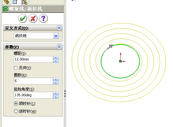
Task: Decrease the 螺距 pitch value
Action: coord(56,61)
